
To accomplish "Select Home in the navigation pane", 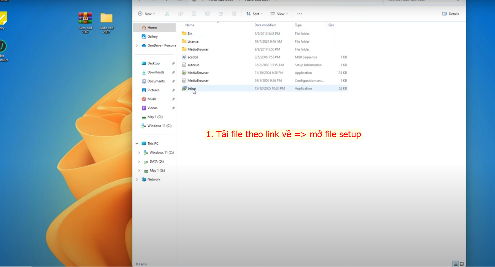I will pyautogui.click(x=154, y=27).
